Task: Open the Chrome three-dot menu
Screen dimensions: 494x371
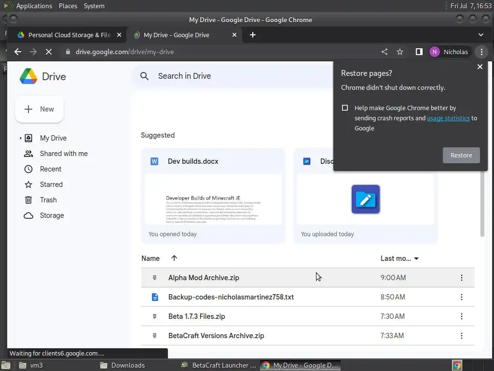Action: (x=481, y=52)
